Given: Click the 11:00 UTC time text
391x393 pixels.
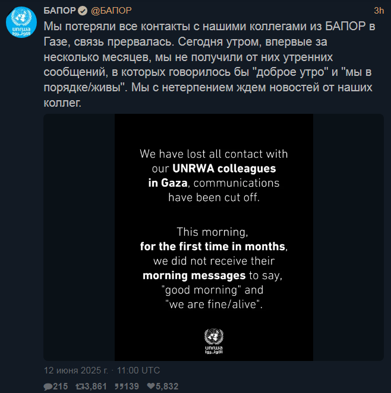Looking at the screenshot, I should pyautogui.click(x=138, y=370).
